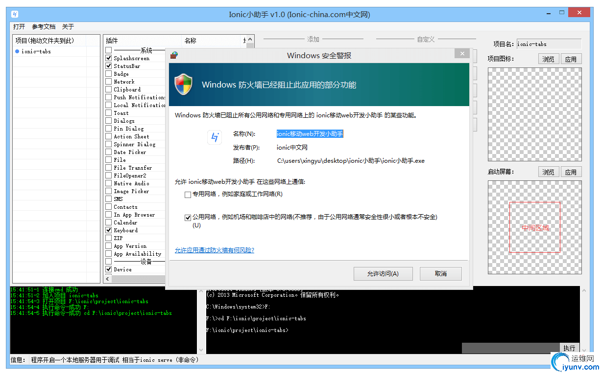The height and width of the screenshot is (375, 602).
Task: Click the app logo next to the name field
Action: click(215, 137)
